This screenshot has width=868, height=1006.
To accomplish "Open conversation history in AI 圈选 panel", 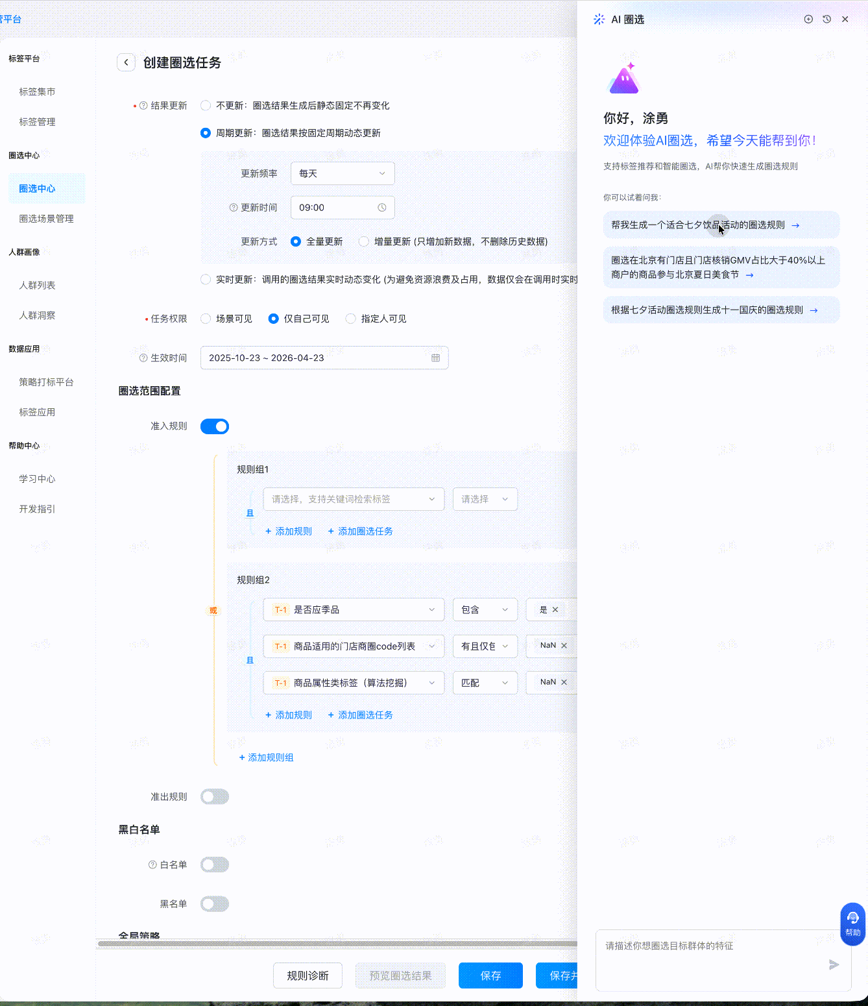I will [826, 19].
